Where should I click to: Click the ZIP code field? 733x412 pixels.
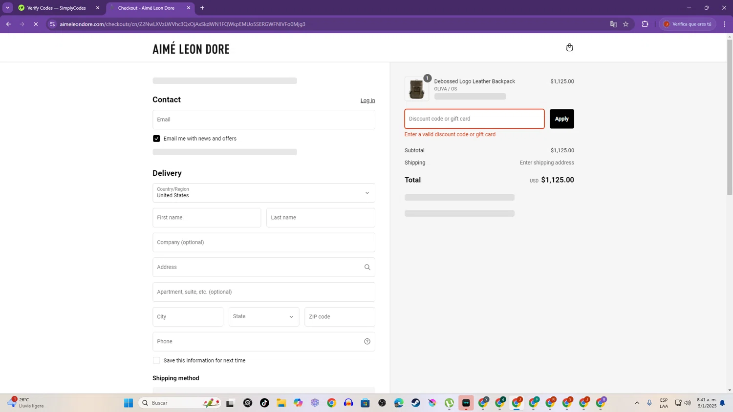[x=340, y=317]
